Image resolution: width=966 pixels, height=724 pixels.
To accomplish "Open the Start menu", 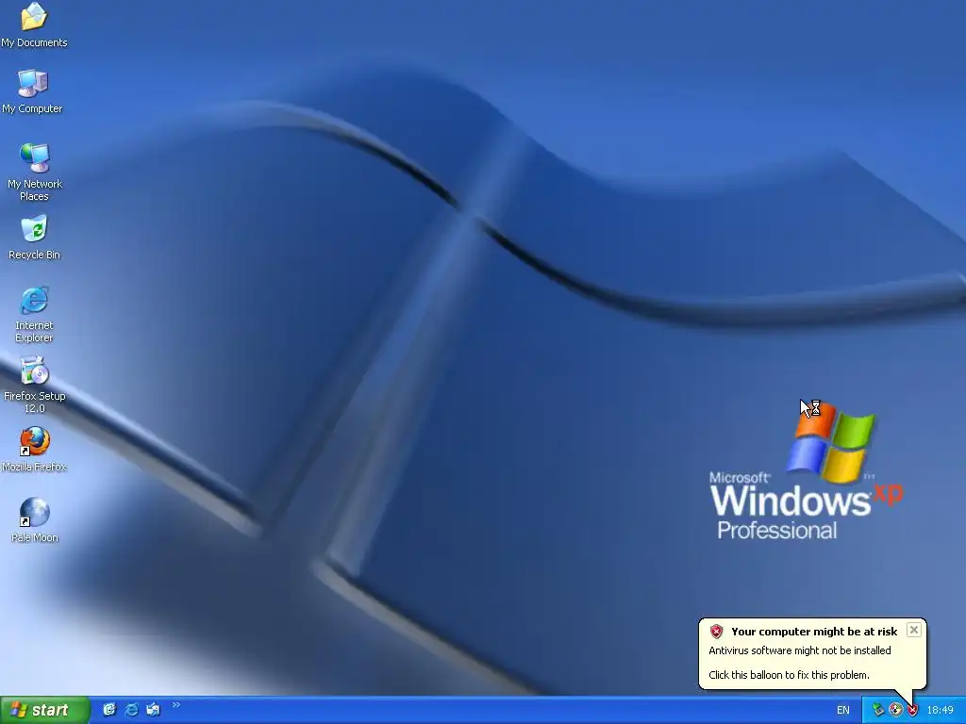I will [x=44, y=710].
